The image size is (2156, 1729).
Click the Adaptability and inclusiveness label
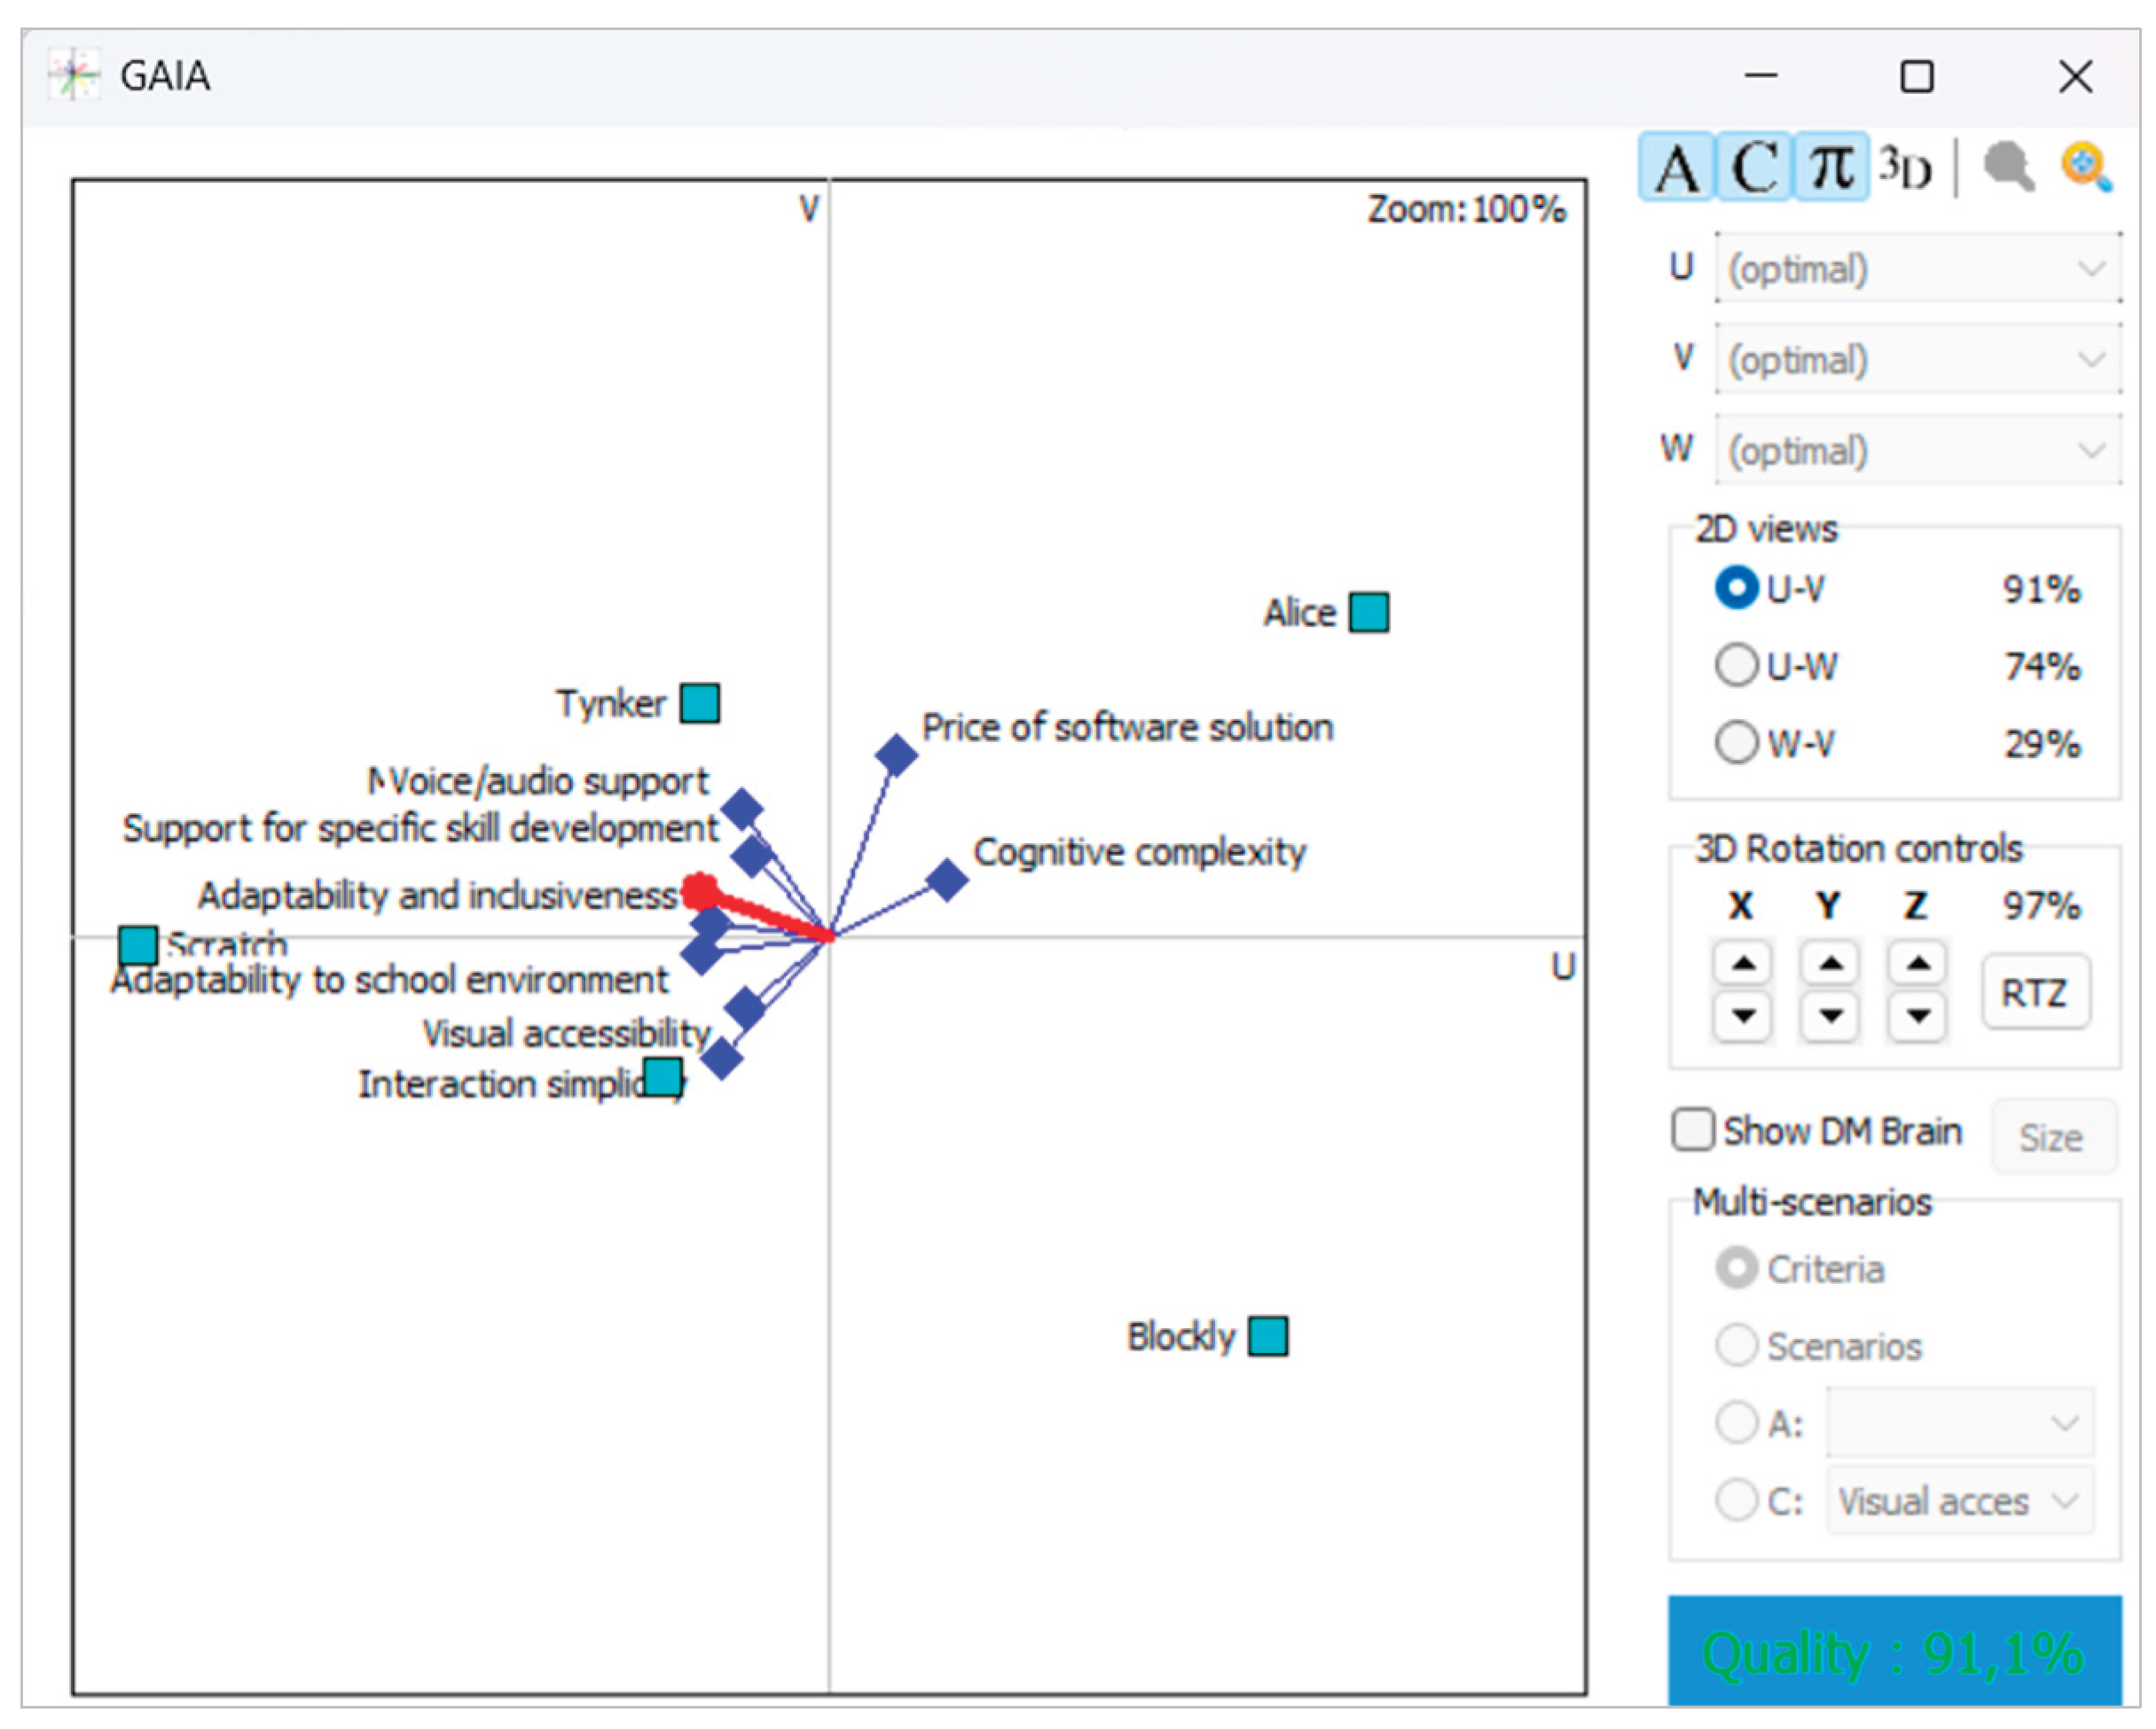[x=439, y=895]
